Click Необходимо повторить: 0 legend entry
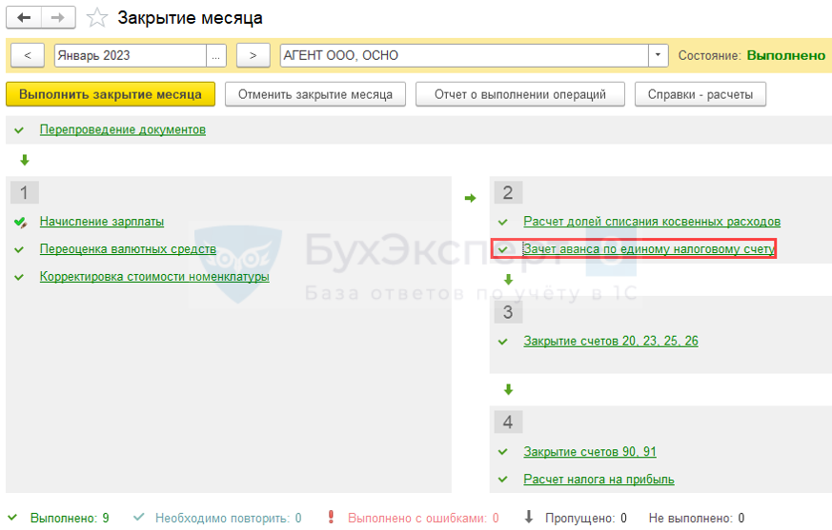Screen dimensions: 832x530 (x=228, y=518)
